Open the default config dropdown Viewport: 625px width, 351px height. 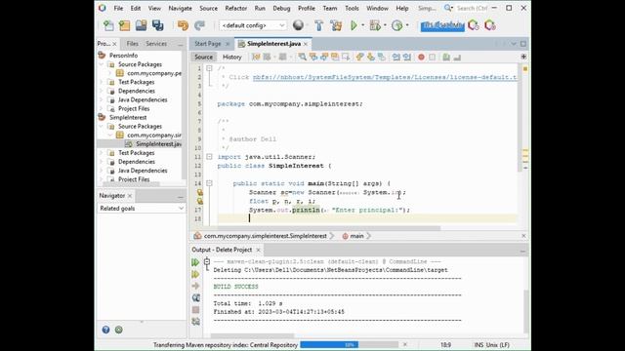tap(253, 25)
